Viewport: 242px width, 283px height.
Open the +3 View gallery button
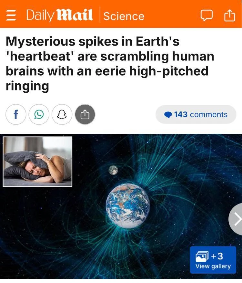[x=213, y=260]
